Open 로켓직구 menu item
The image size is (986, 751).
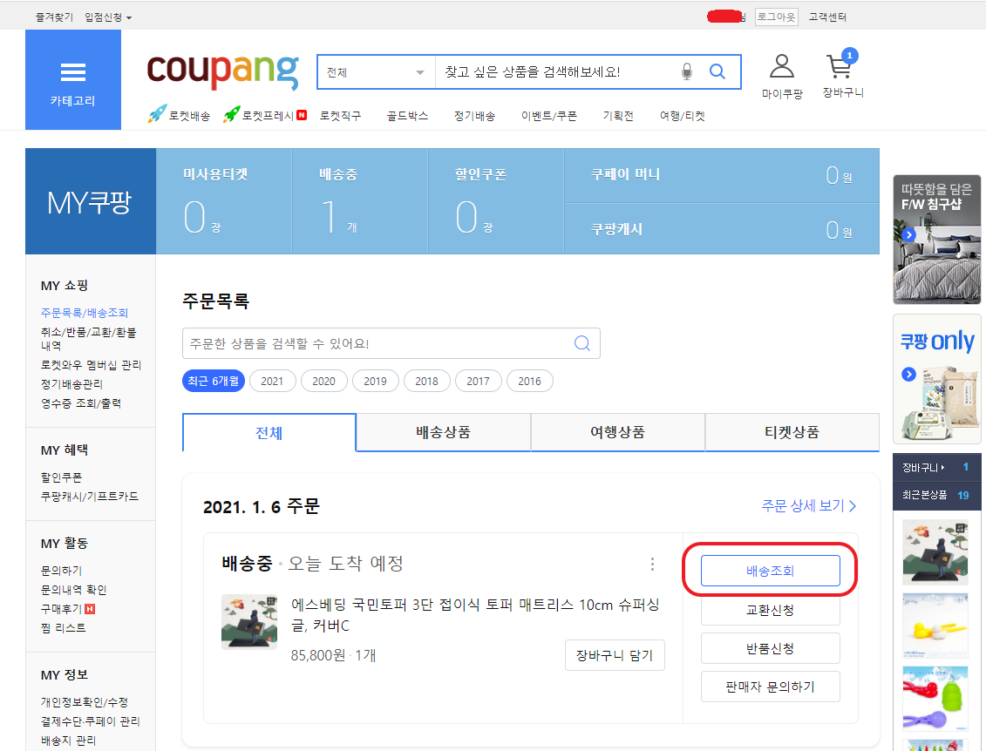click(340, 116)
